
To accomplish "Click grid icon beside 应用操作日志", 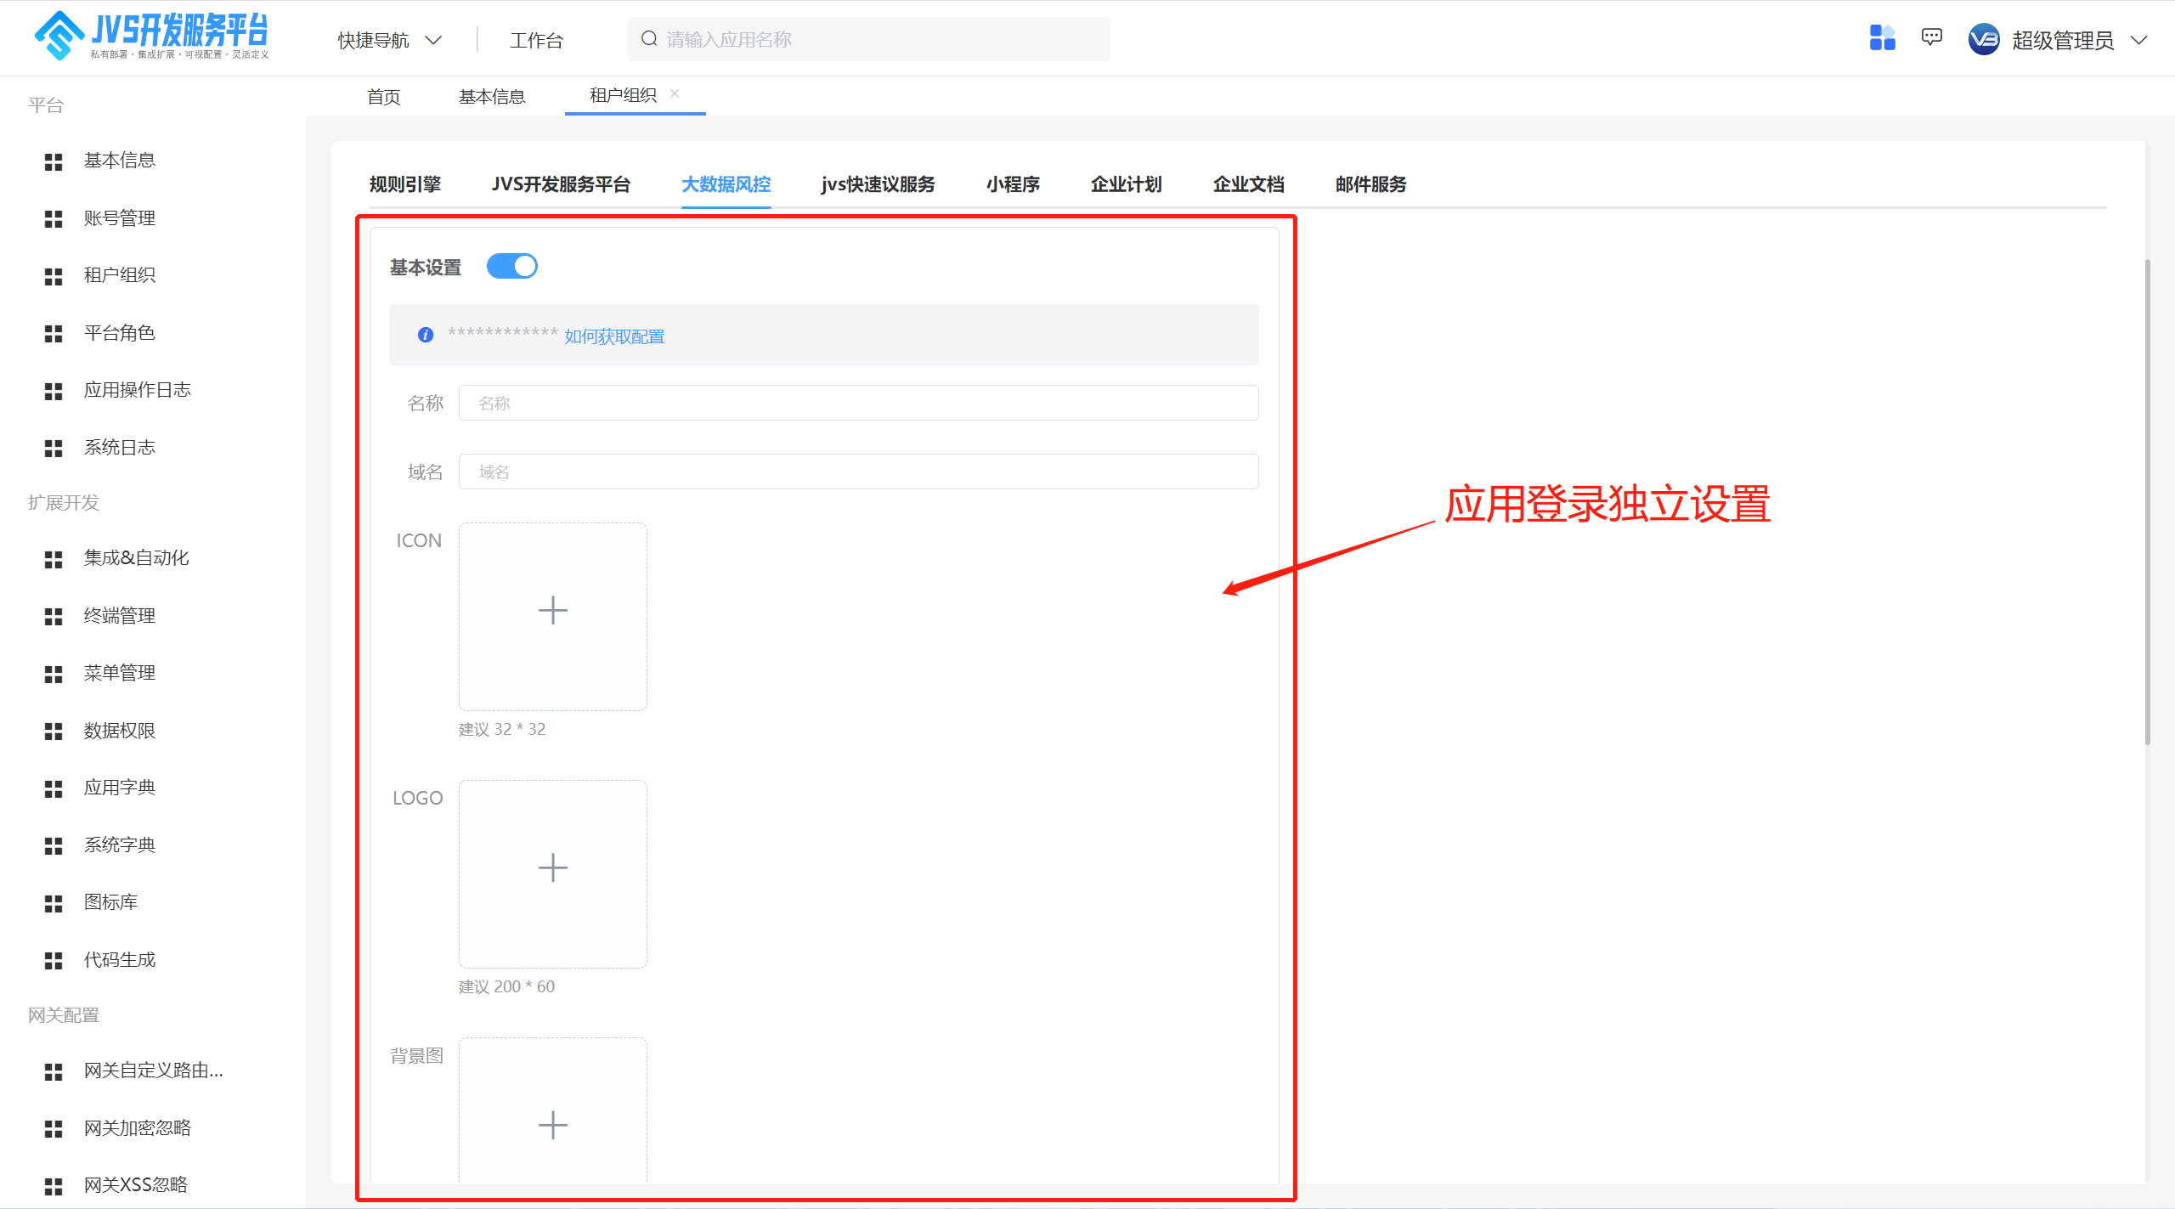I will pyautogui.click(x=54, y=391).
